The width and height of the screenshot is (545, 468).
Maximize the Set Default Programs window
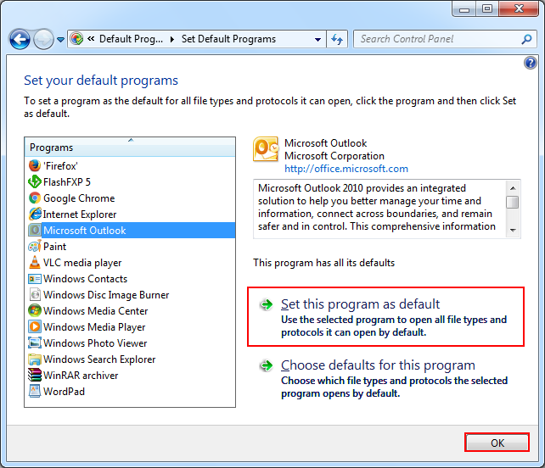pyautogui.click(x=487, y=8)
